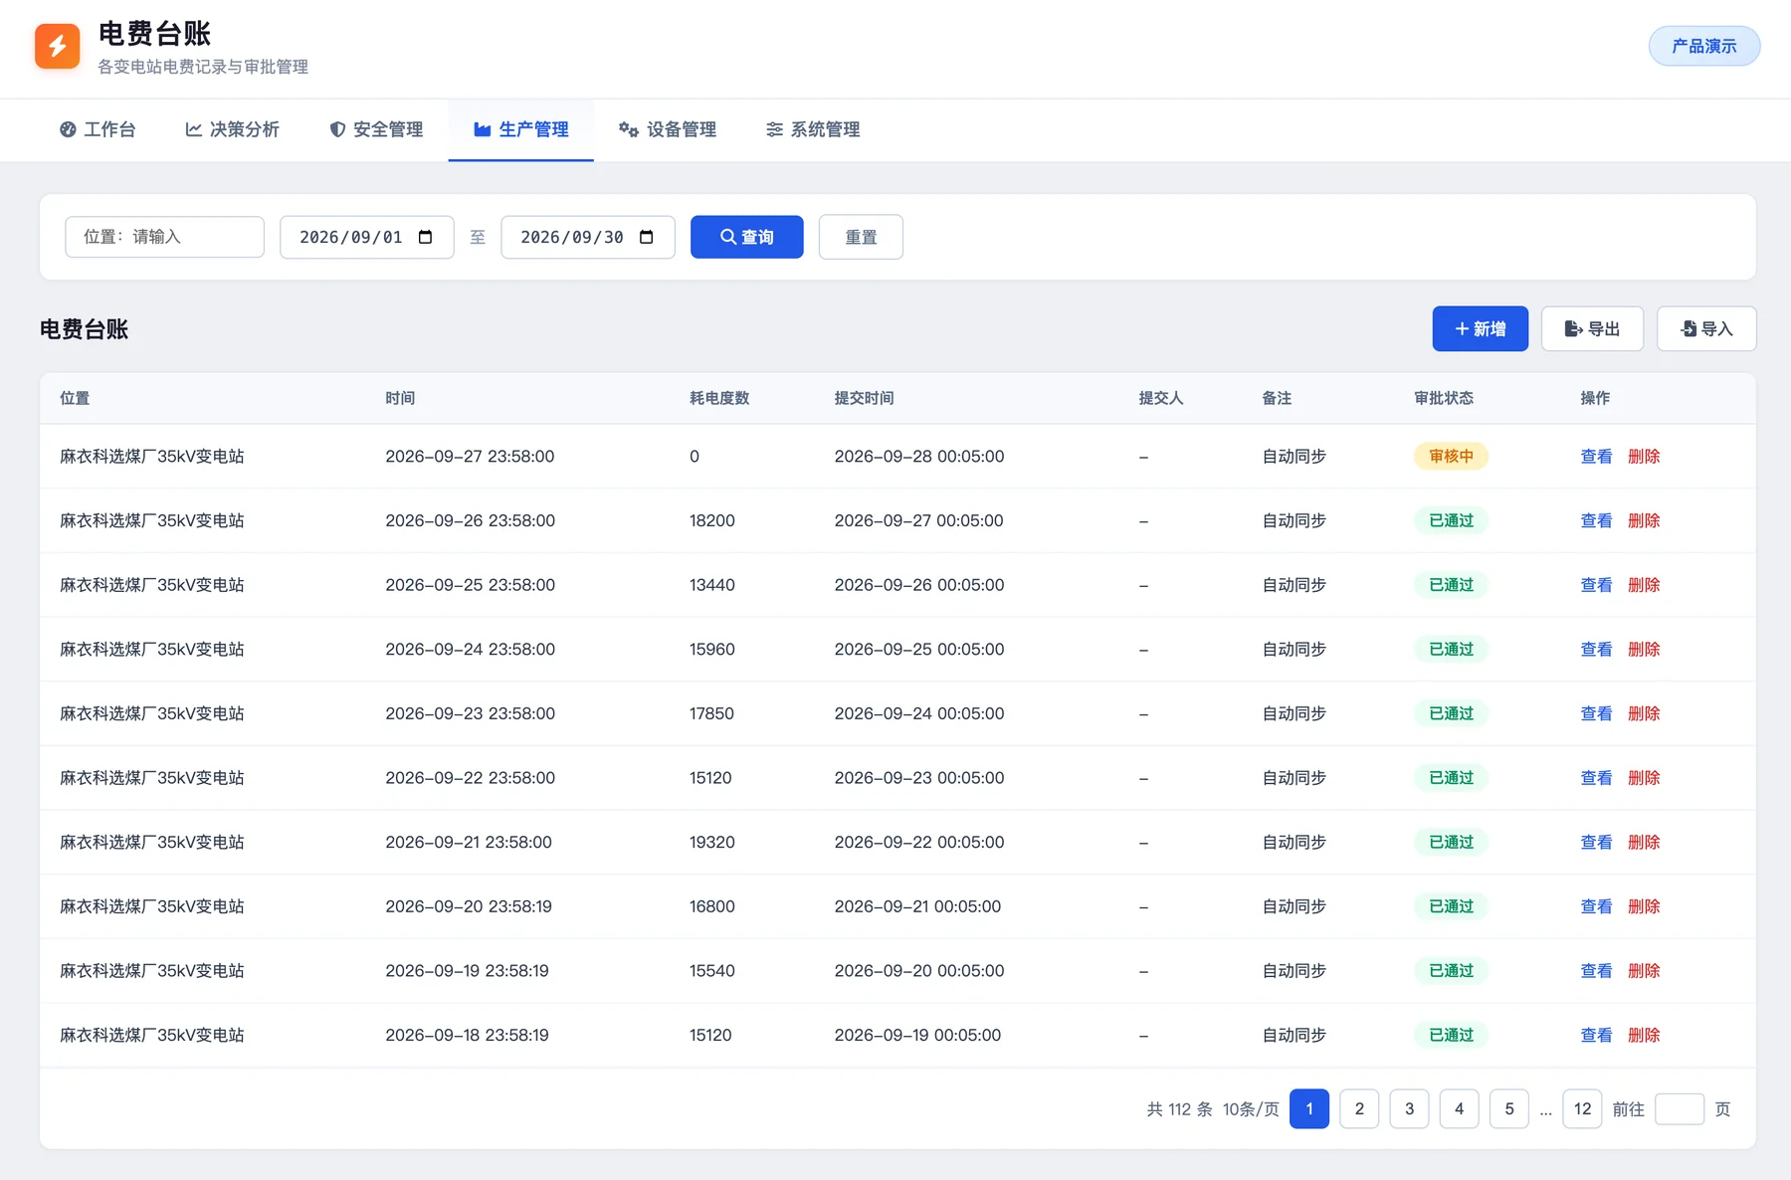
Task: Click the 审核中 status badge
Action: tap(1451, 457)
